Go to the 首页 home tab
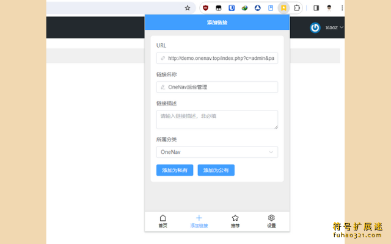Viewport: 391px width, 244px height. 163,221
